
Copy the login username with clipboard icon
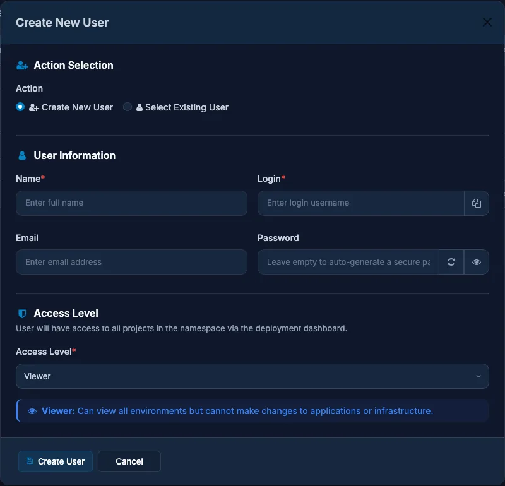[477, 203]
